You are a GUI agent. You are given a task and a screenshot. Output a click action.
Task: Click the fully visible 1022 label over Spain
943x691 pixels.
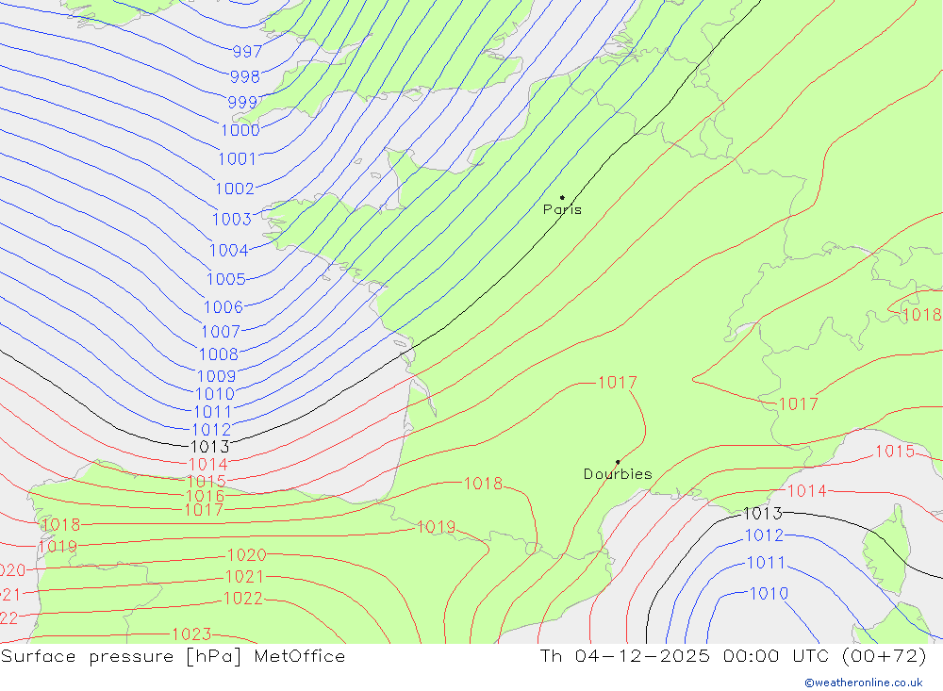242,599
